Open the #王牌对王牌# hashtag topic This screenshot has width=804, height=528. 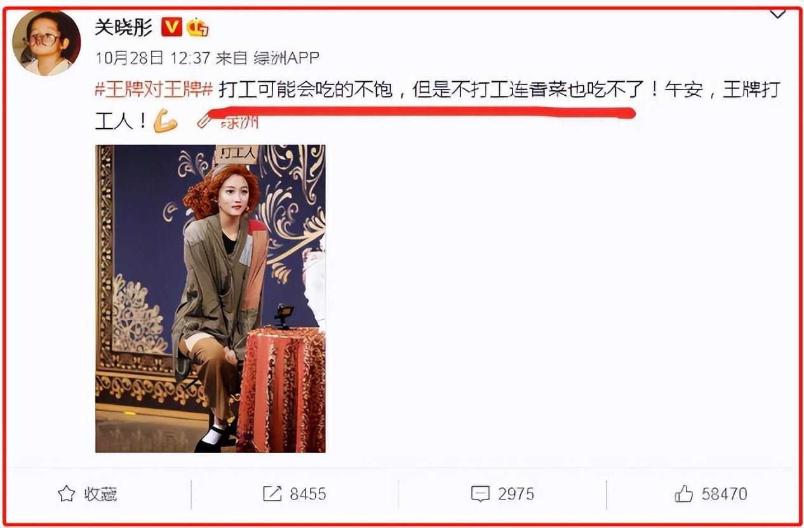click(x=154, y=90)
